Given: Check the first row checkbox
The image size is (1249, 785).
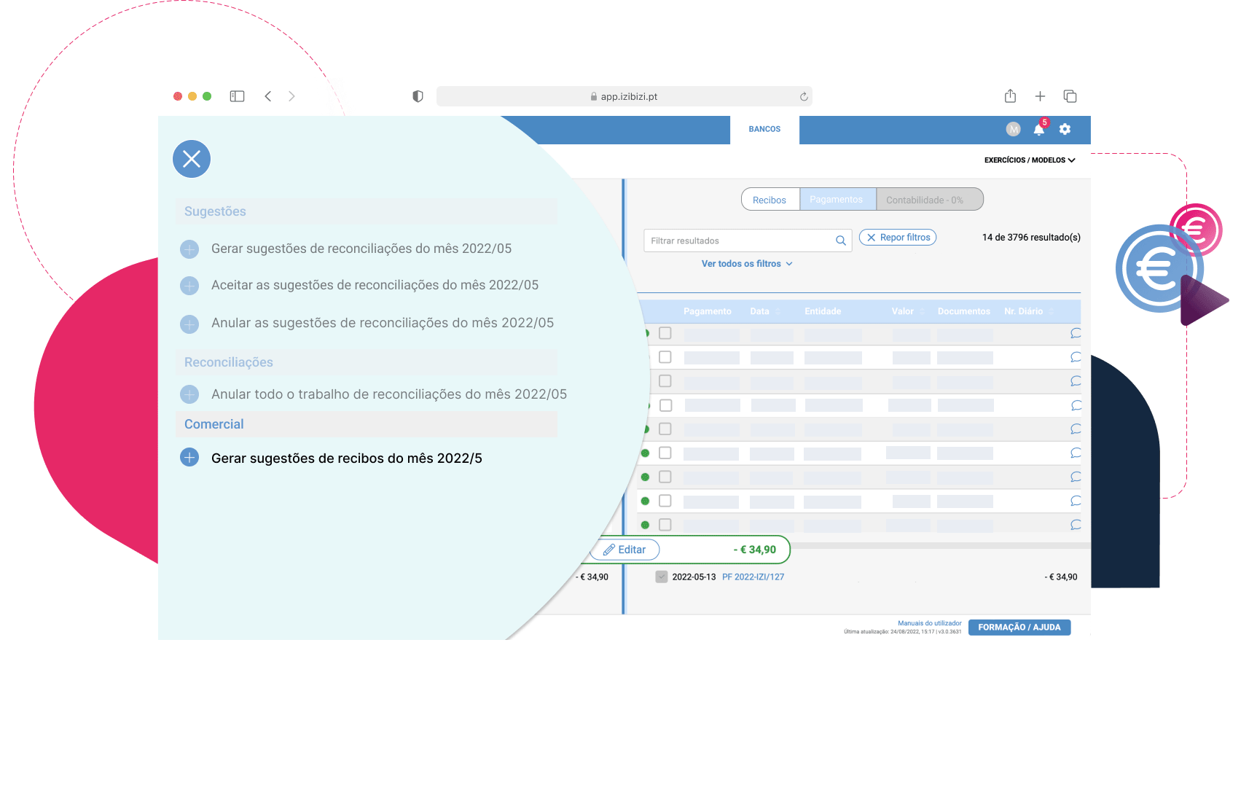Looking at the screenshot, I should (665, 333).
